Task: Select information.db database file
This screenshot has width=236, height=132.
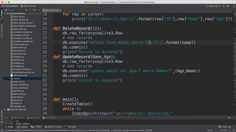Action: [x=19, y=76]
